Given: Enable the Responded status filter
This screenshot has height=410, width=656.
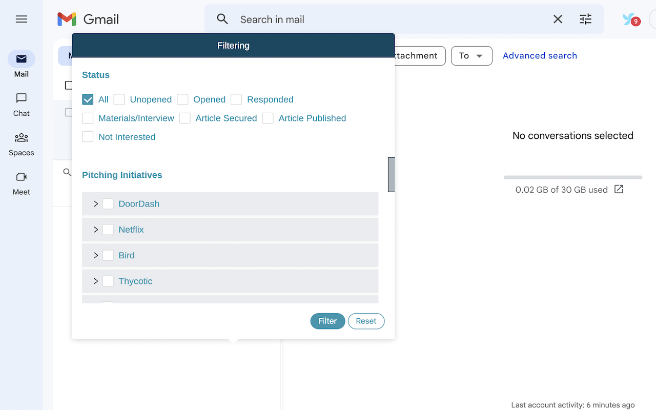Looking at the screenshot, I should point(236,99).
